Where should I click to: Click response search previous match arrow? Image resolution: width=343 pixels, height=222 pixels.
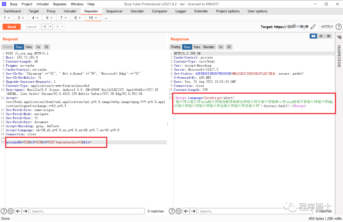[186, 211]
